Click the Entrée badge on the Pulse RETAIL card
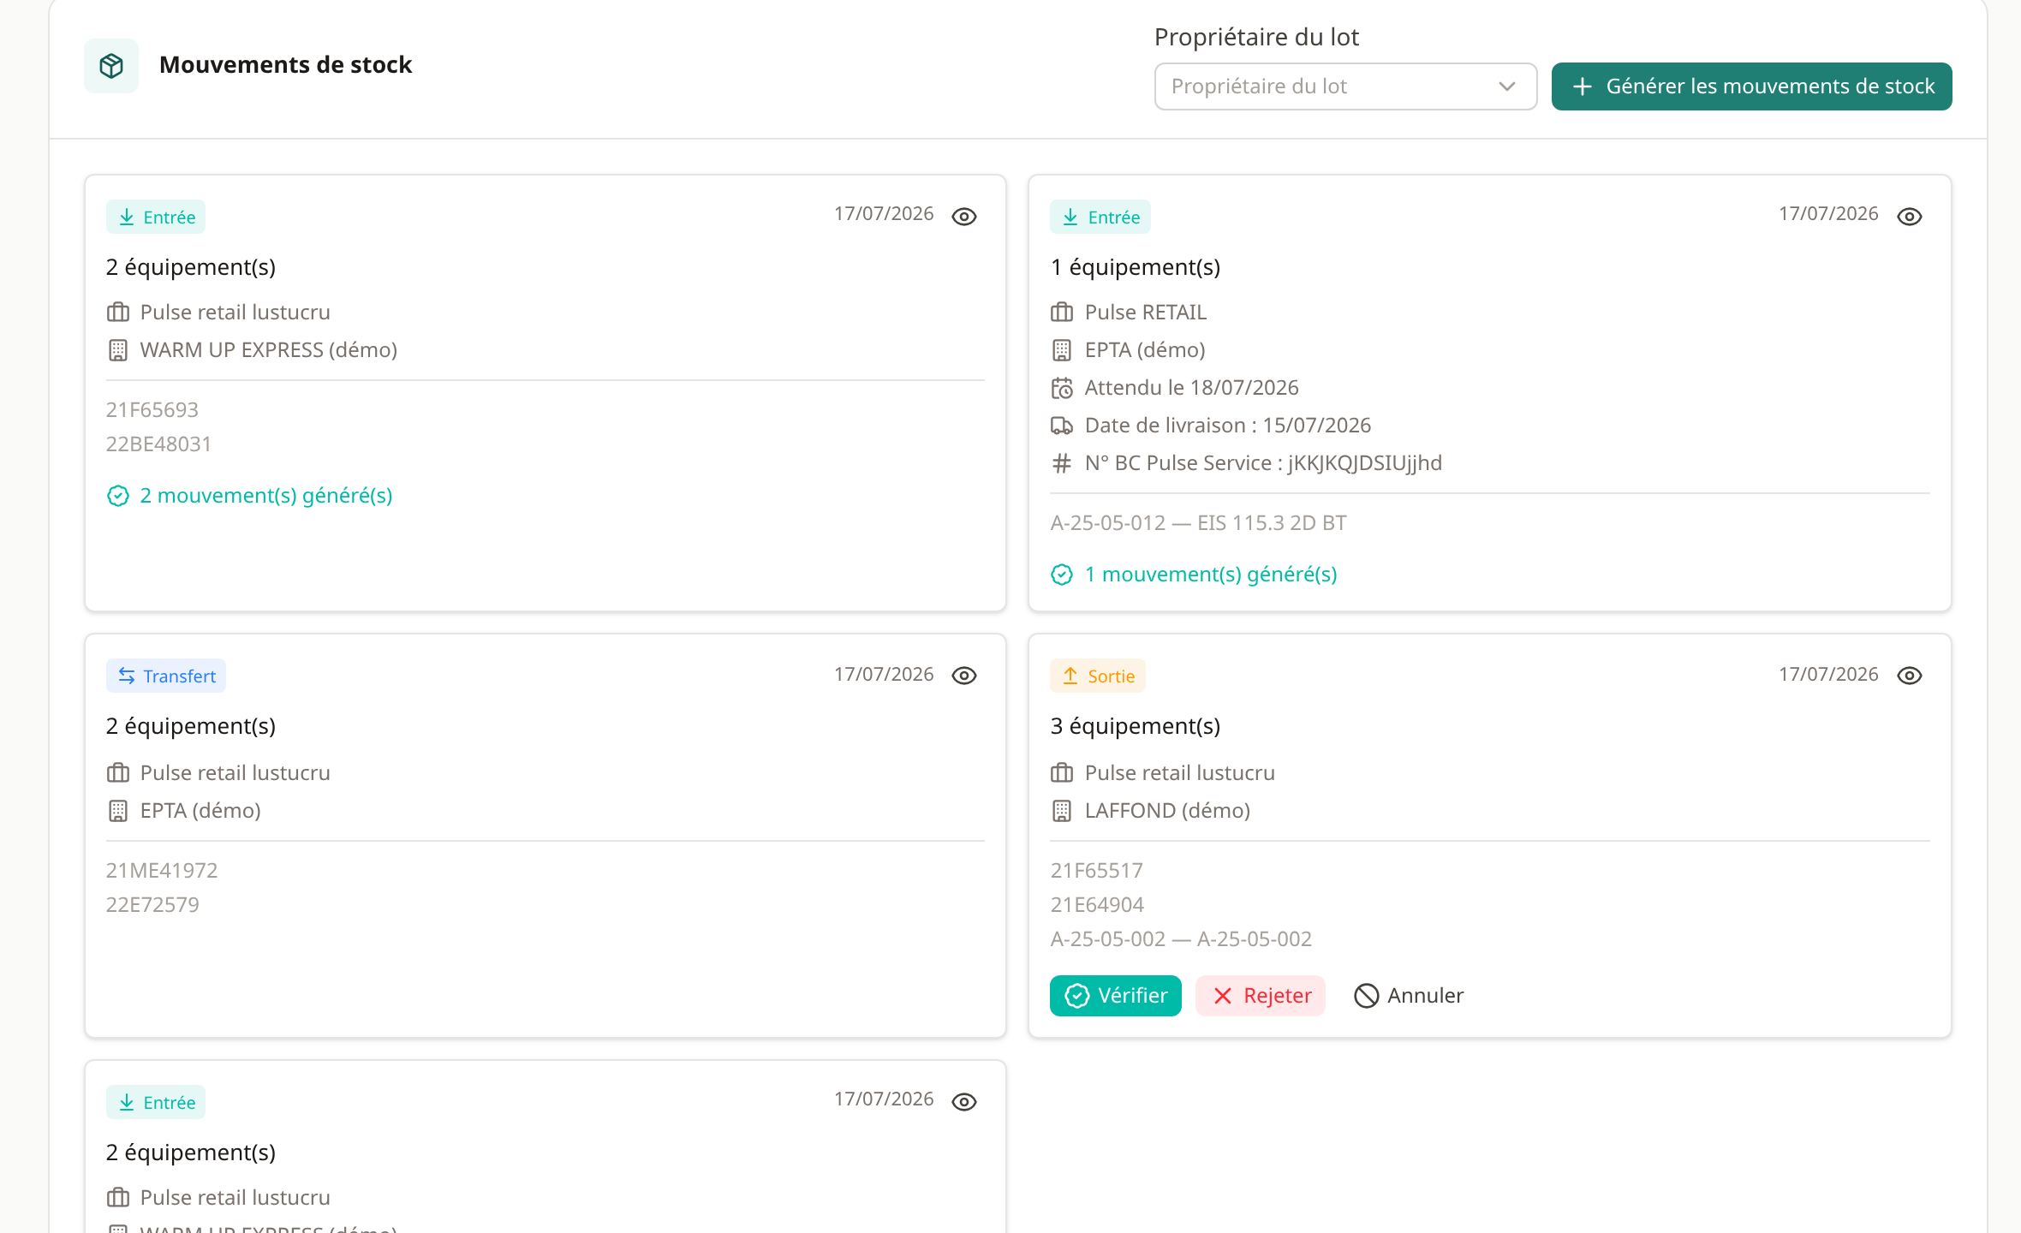 [x=1100, y=217]
